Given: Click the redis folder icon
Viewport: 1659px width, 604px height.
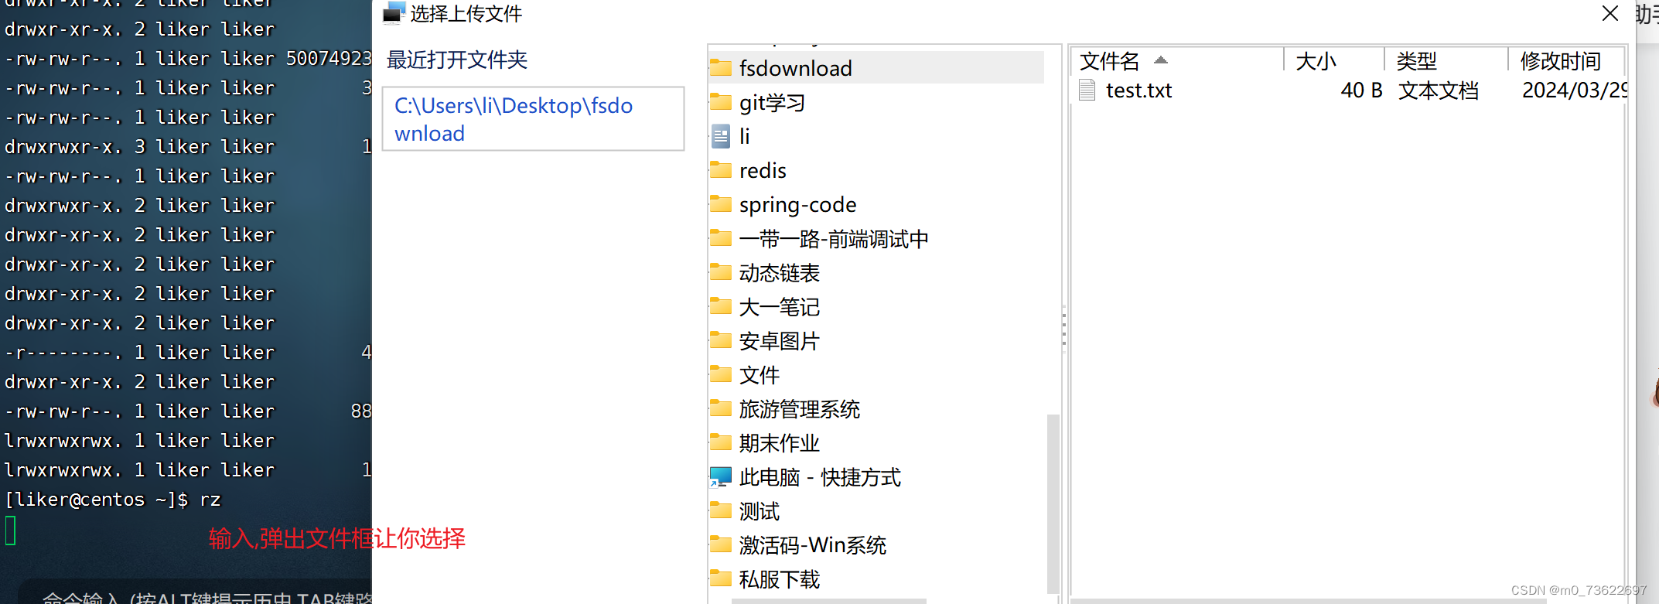Looking at the screenshot, I should coord(721,170).
